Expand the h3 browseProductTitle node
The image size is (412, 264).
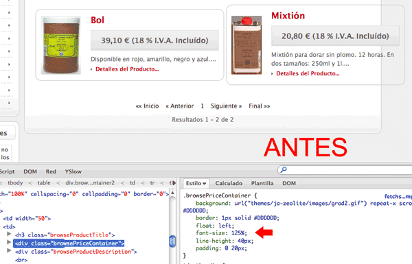tap(9, 234)
